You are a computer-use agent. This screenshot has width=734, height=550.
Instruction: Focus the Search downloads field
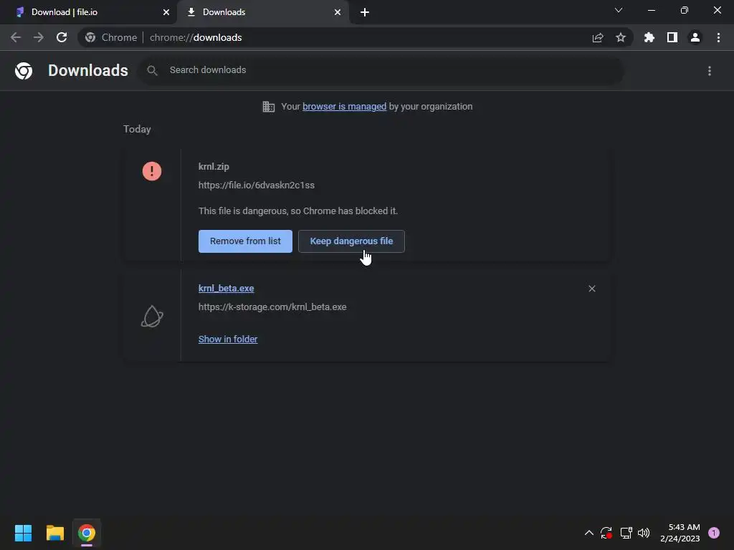(381, 71)
